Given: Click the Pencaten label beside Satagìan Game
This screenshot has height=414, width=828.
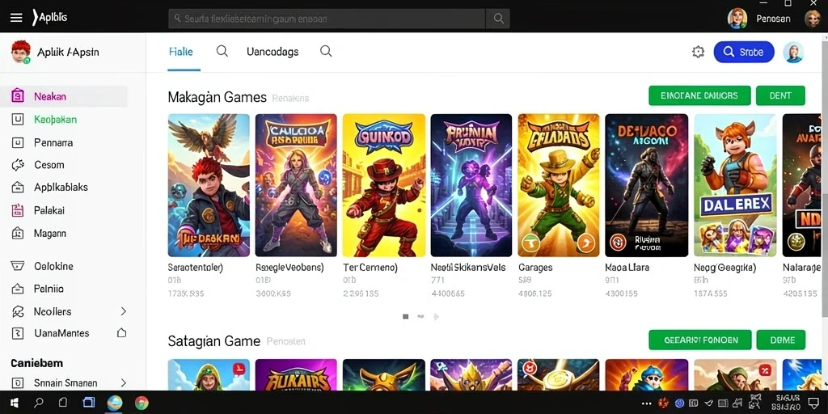Looking at the screenshot, I should click(x=286, y=342).
